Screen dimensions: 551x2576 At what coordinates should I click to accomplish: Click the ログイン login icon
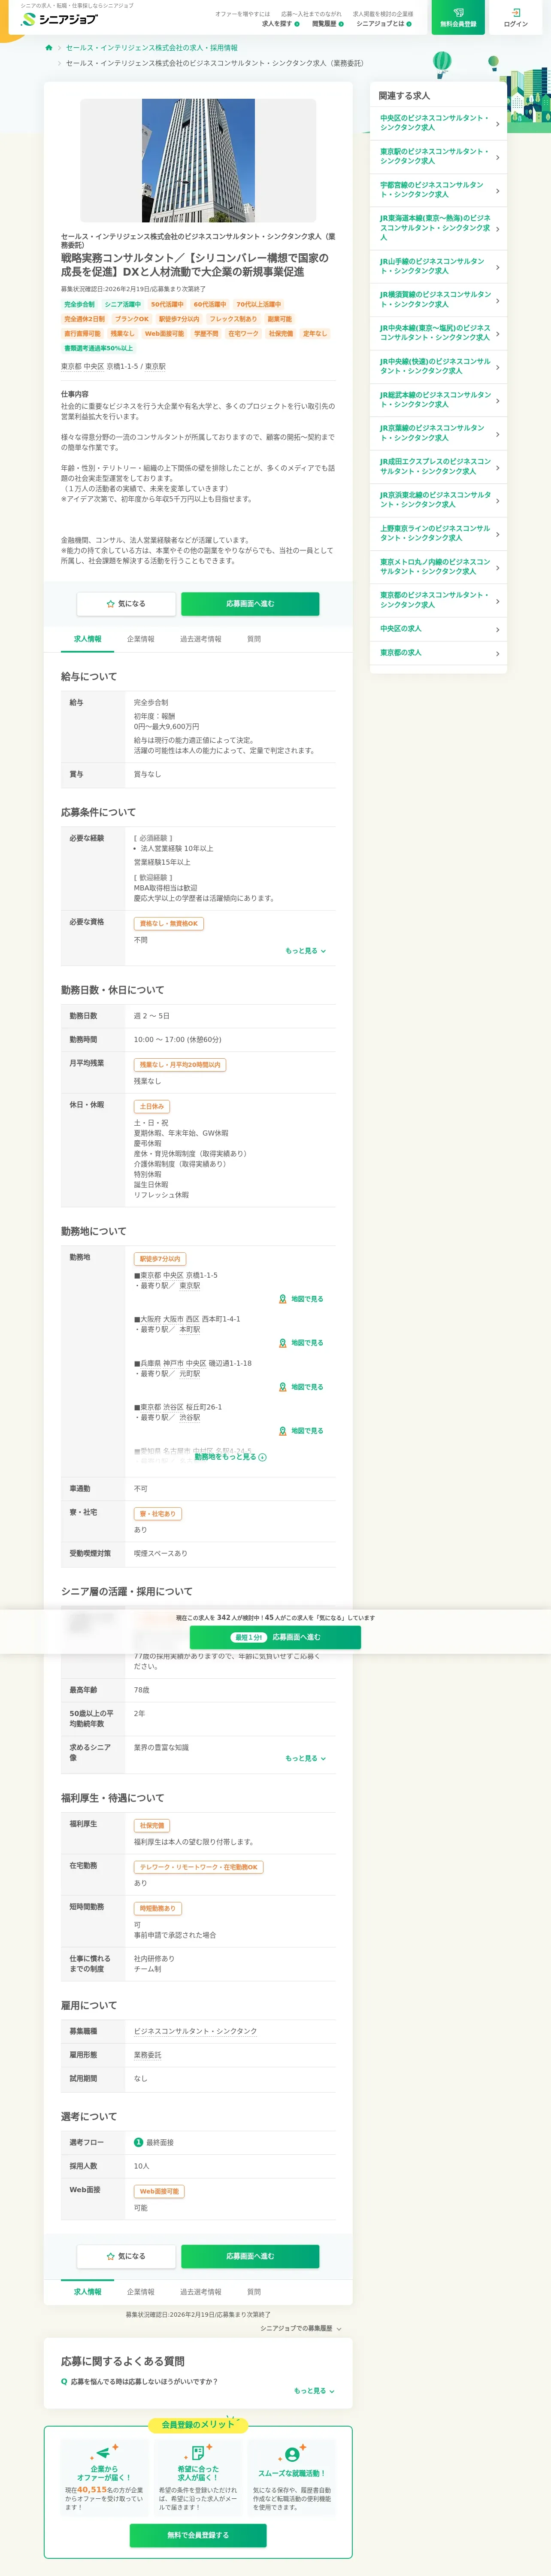(x=515, y=13)
